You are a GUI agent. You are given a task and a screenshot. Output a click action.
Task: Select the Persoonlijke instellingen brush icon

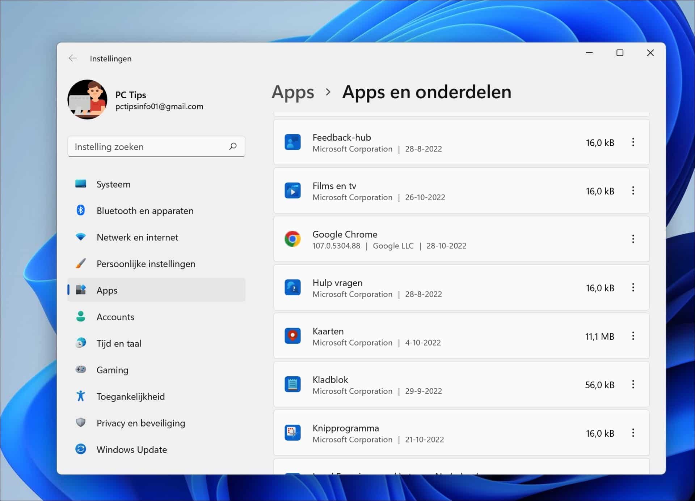coord(80,264)
